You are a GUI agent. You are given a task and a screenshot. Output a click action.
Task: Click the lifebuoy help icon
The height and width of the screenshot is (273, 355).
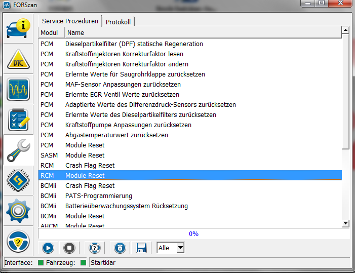click(93, 248)
